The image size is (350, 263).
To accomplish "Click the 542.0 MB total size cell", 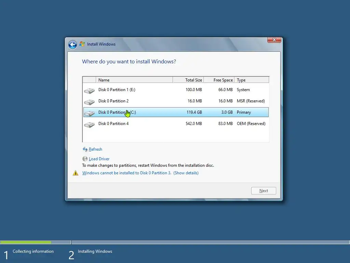I will [x=194, y=123].
